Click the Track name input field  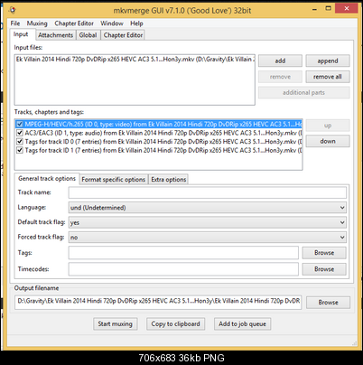tap(208, 192)
